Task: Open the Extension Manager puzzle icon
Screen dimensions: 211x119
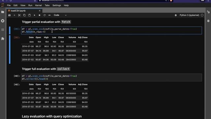Action: [x=3, y=39]
